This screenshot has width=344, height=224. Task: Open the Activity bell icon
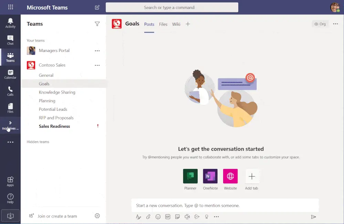tap(10, 23)
